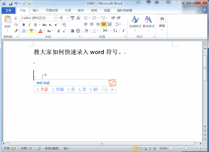The width and height of the screenshot is (209, 152).
Task: Click the Shading paint bucket
Action: [x=86, y=31]
